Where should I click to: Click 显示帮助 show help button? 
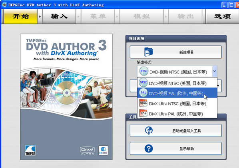[x=176, y=148]
